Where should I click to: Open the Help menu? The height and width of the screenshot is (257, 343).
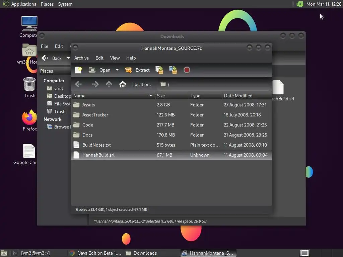131,58
